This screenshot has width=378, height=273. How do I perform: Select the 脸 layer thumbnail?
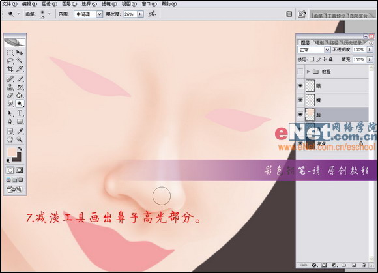coord(310,115)
